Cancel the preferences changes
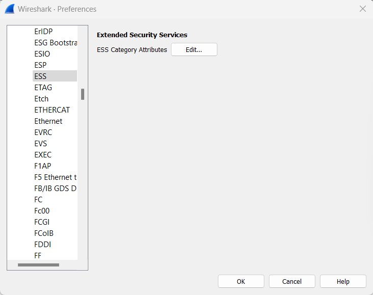Screen dimensions: 373x295 tap(292, 281)
